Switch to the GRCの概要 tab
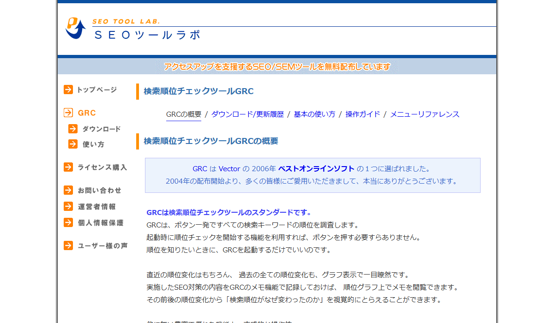554x323 pixels. 183,114
